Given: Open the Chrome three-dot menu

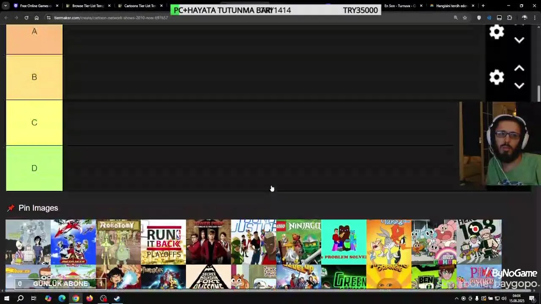Looking at the screenshot, I should (535, 18).
